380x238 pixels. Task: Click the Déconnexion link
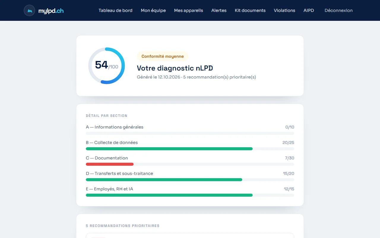click(x=338, y=10)
